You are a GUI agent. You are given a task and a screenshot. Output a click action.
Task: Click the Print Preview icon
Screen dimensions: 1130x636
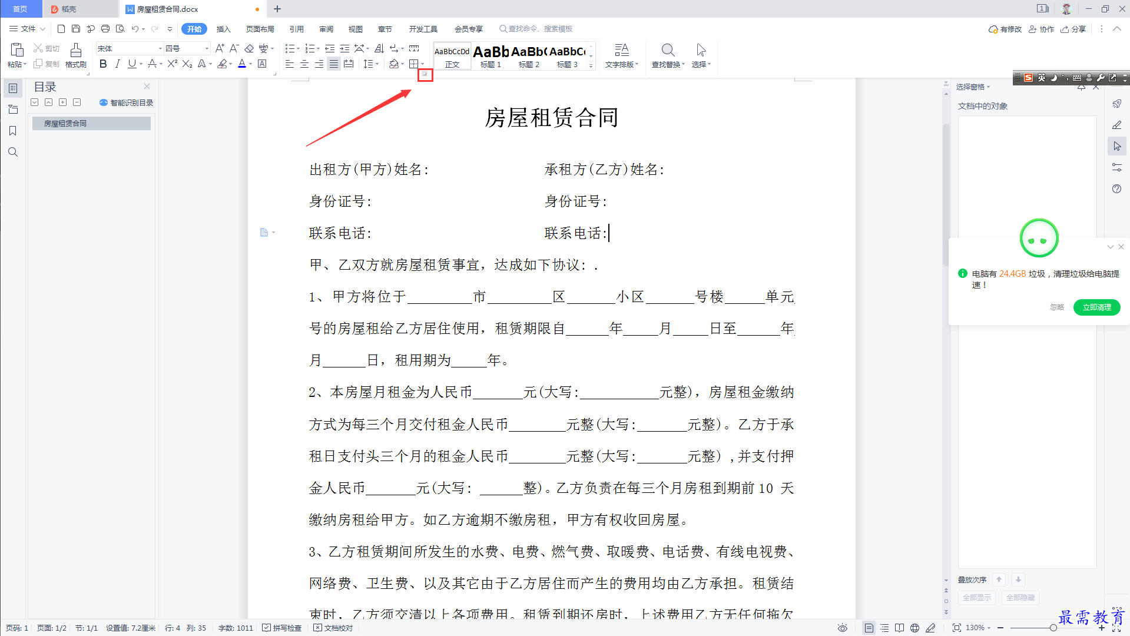120,29
